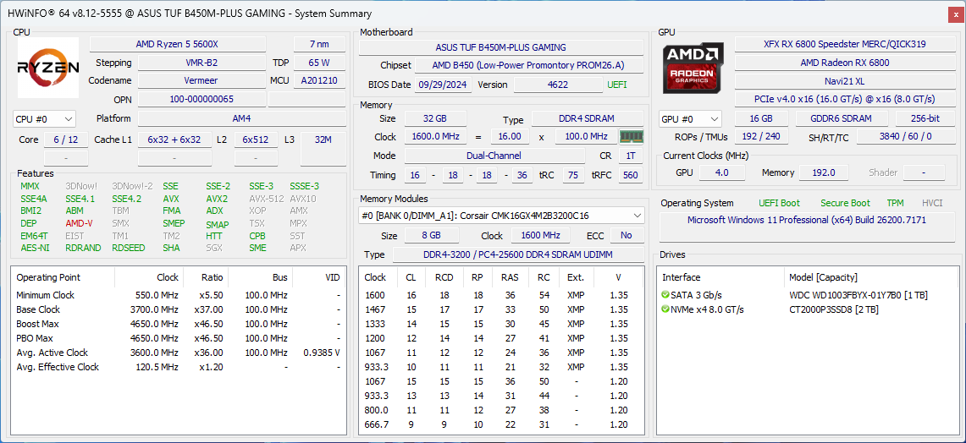The image size is (966, 443).
Task: Open the CPU #0 selector dropdown
Action: pos(44,118)
